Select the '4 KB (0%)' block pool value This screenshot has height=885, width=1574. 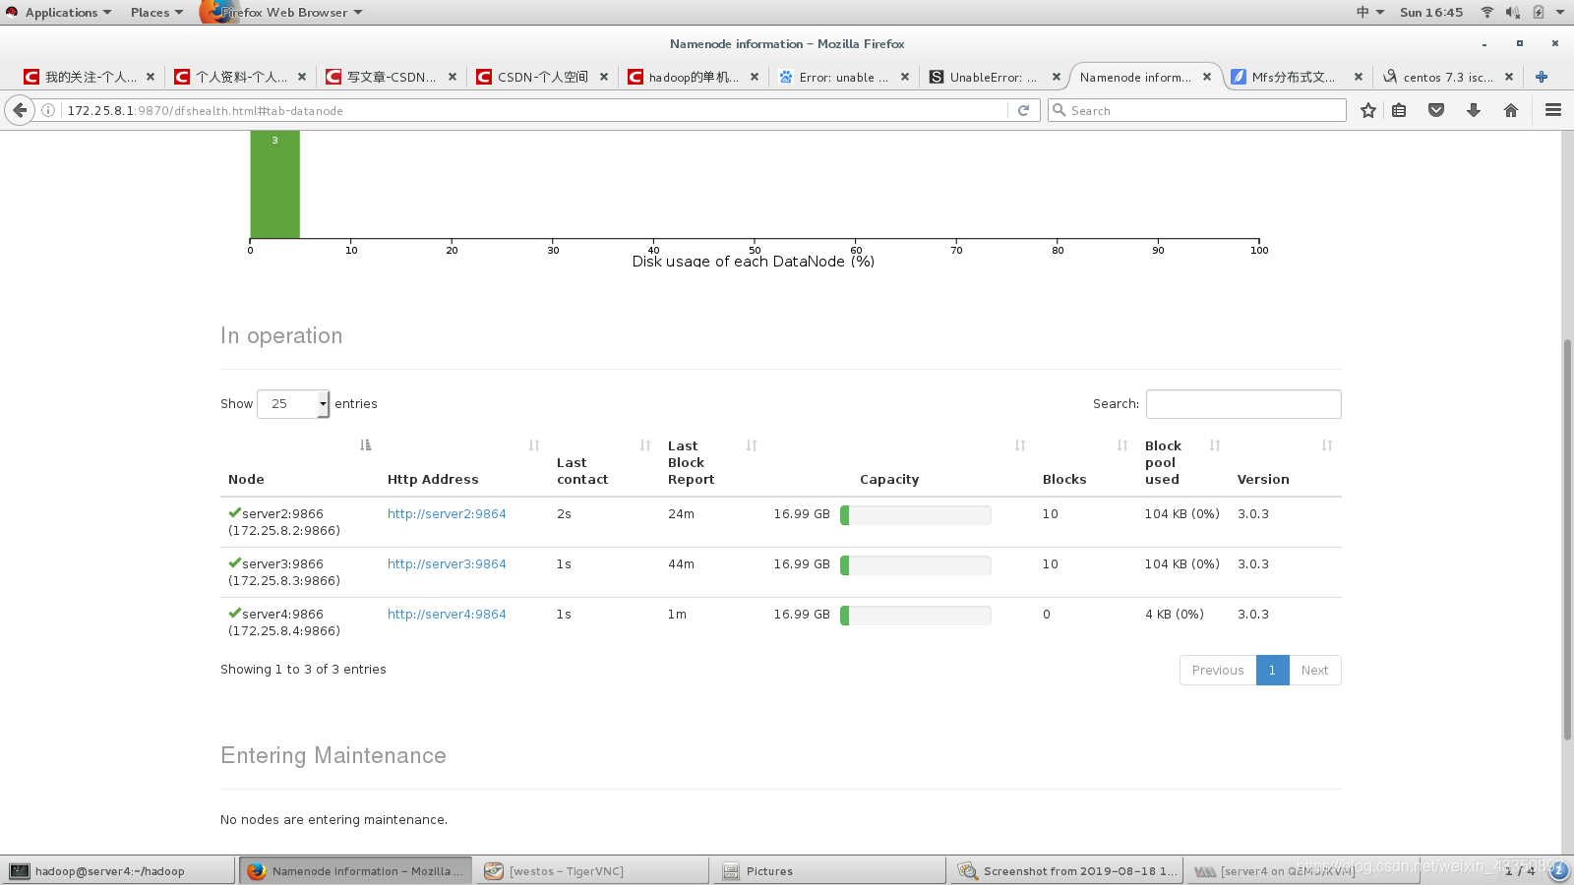[1174, 615]
